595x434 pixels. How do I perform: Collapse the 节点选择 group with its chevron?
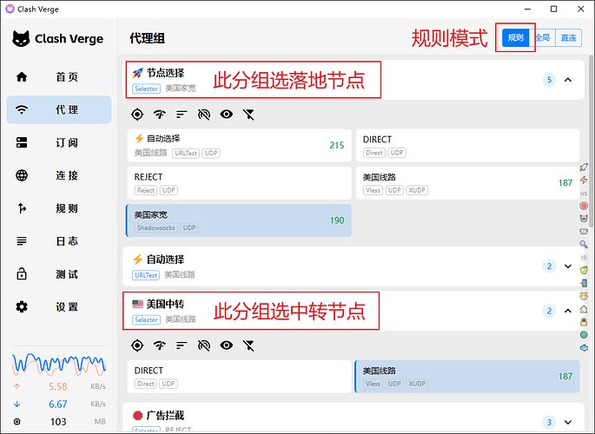pos(568,80)
